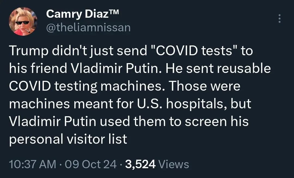294x178 pixels.
Task: Open Camry Diaz's profile picture
Action: [23, 21]
